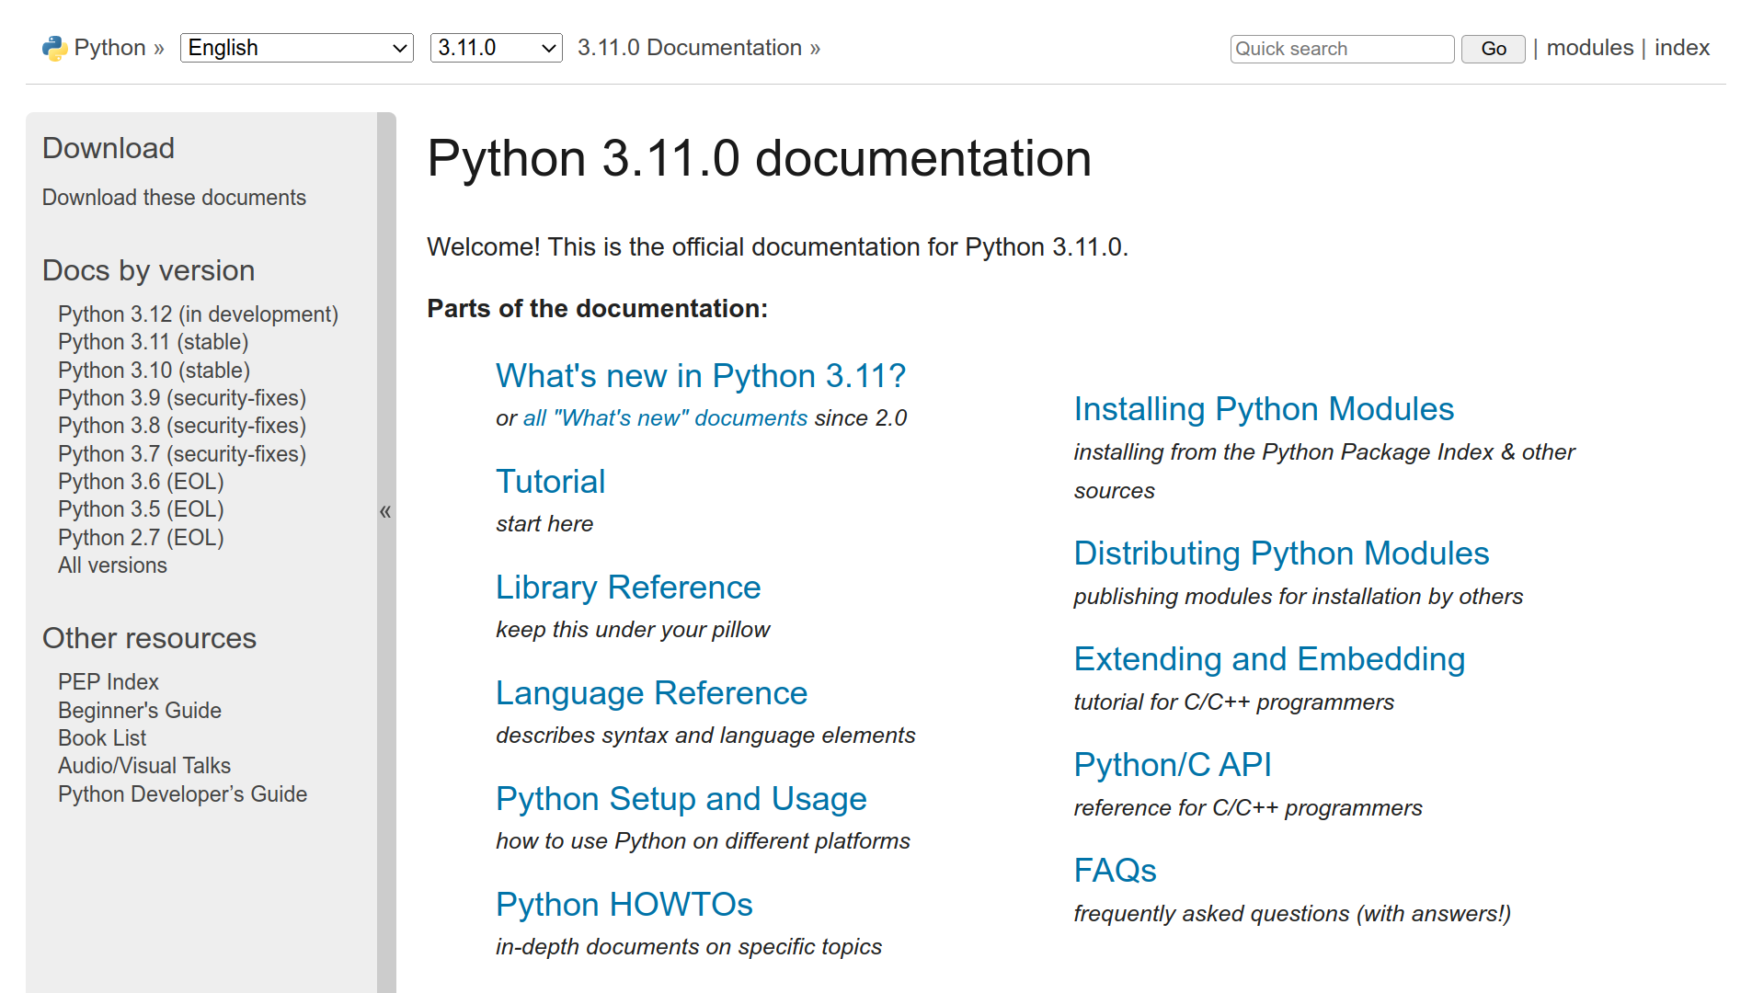Viewport: 1752px width, 993px height.
Task: Open Python 3.5 (EOL) docs
Action: [141, 509]
